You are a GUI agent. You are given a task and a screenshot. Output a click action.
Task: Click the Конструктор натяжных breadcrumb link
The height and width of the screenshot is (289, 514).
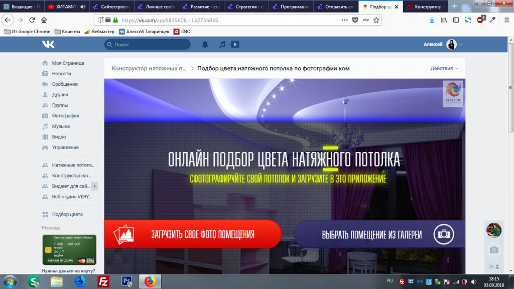click(149, 68)
